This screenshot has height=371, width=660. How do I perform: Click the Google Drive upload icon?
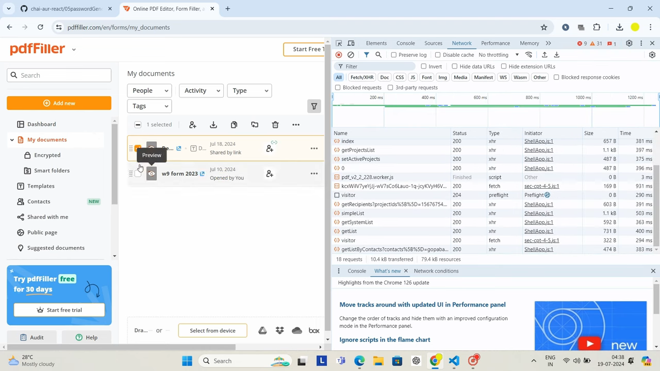262,331
